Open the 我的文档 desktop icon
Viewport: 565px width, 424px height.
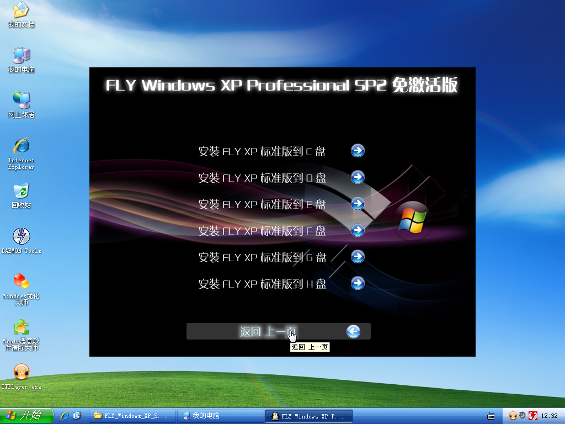(22, 14)
